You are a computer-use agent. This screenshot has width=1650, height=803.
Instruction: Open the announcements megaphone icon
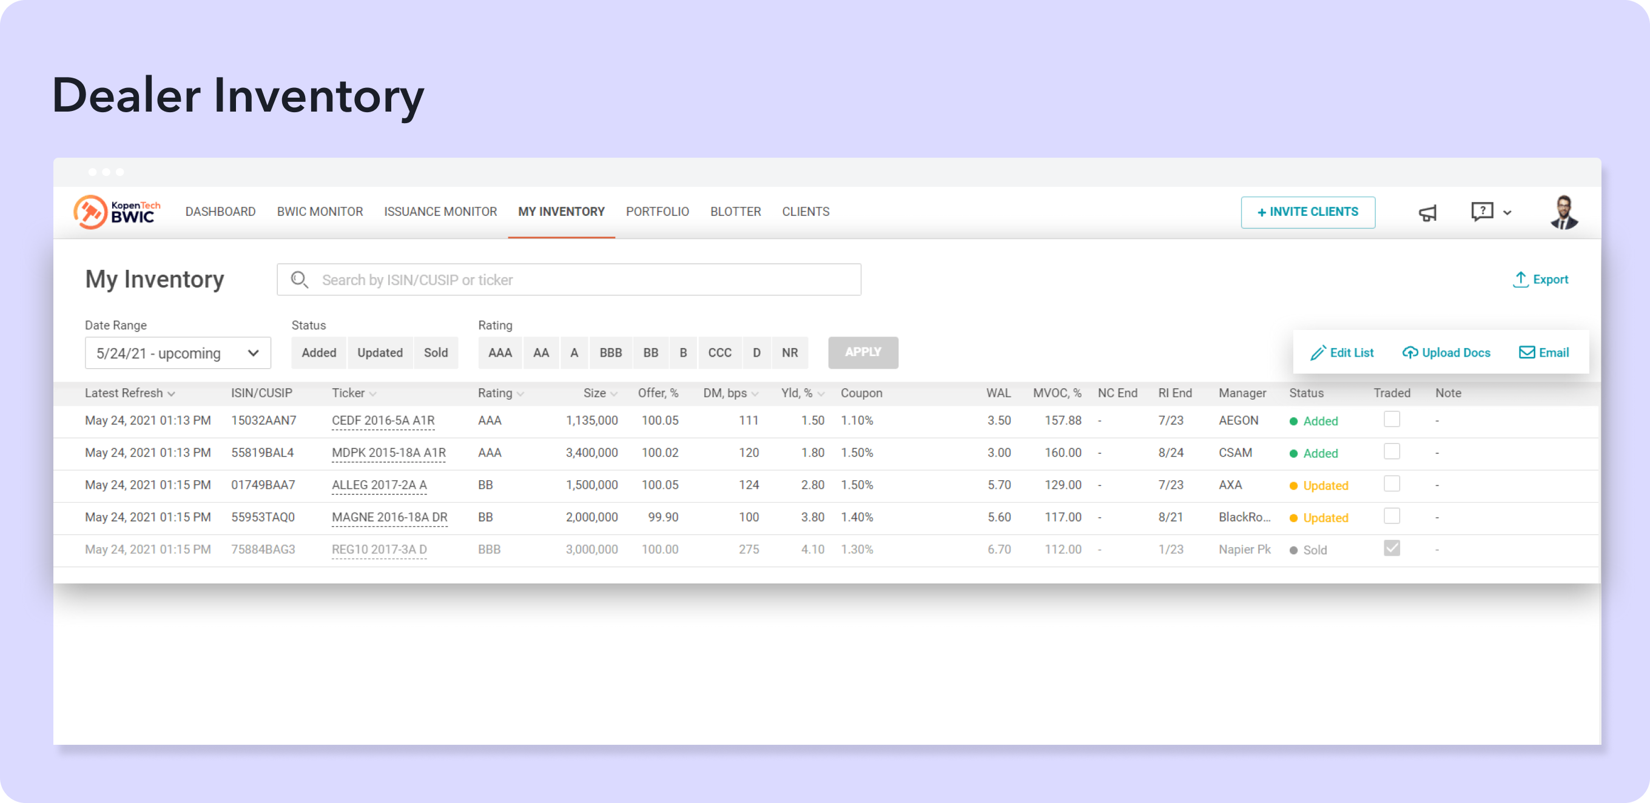coord(1427,213)
